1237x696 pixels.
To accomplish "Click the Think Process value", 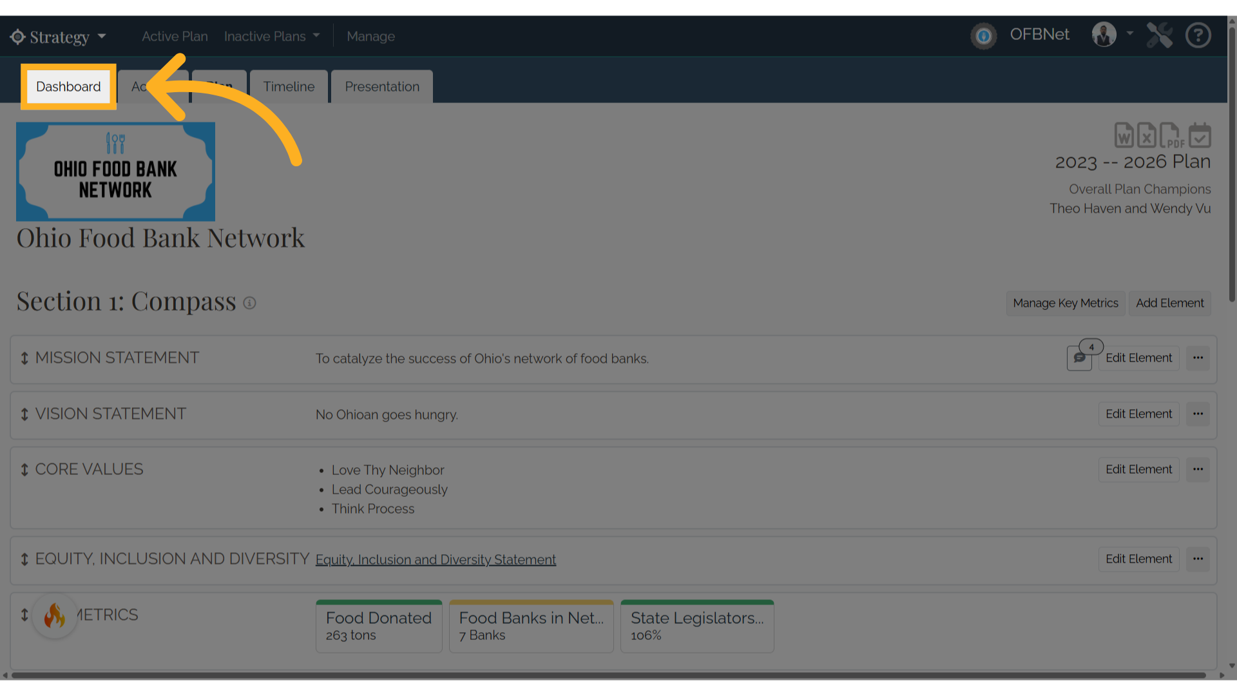I will pos(373,509).
